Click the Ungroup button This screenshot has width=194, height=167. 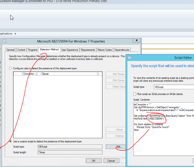click(116, 136)
